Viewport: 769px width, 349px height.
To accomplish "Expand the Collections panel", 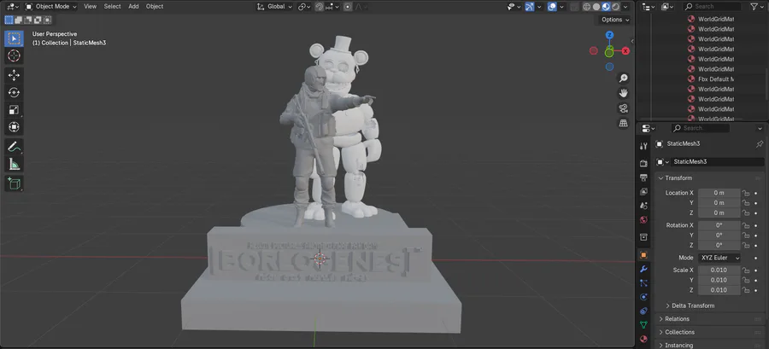I will (677, 332).
